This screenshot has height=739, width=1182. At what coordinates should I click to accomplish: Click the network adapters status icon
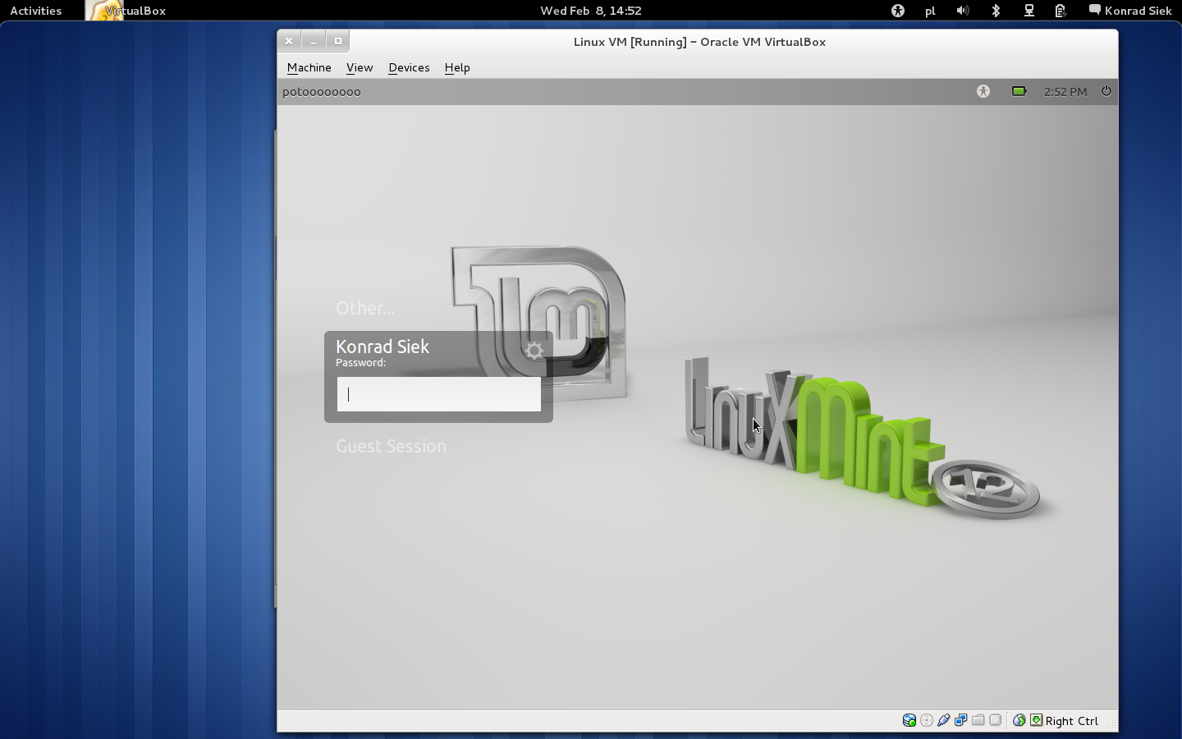(961, 720)
